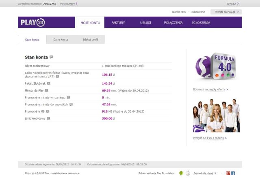The width and height of the screenshot is (260, 180).
Task: Click 1 dnia każdego miesiąca billing value
Action: 123,66
